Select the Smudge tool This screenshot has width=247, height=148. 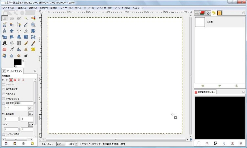click(x=19, y=56)
